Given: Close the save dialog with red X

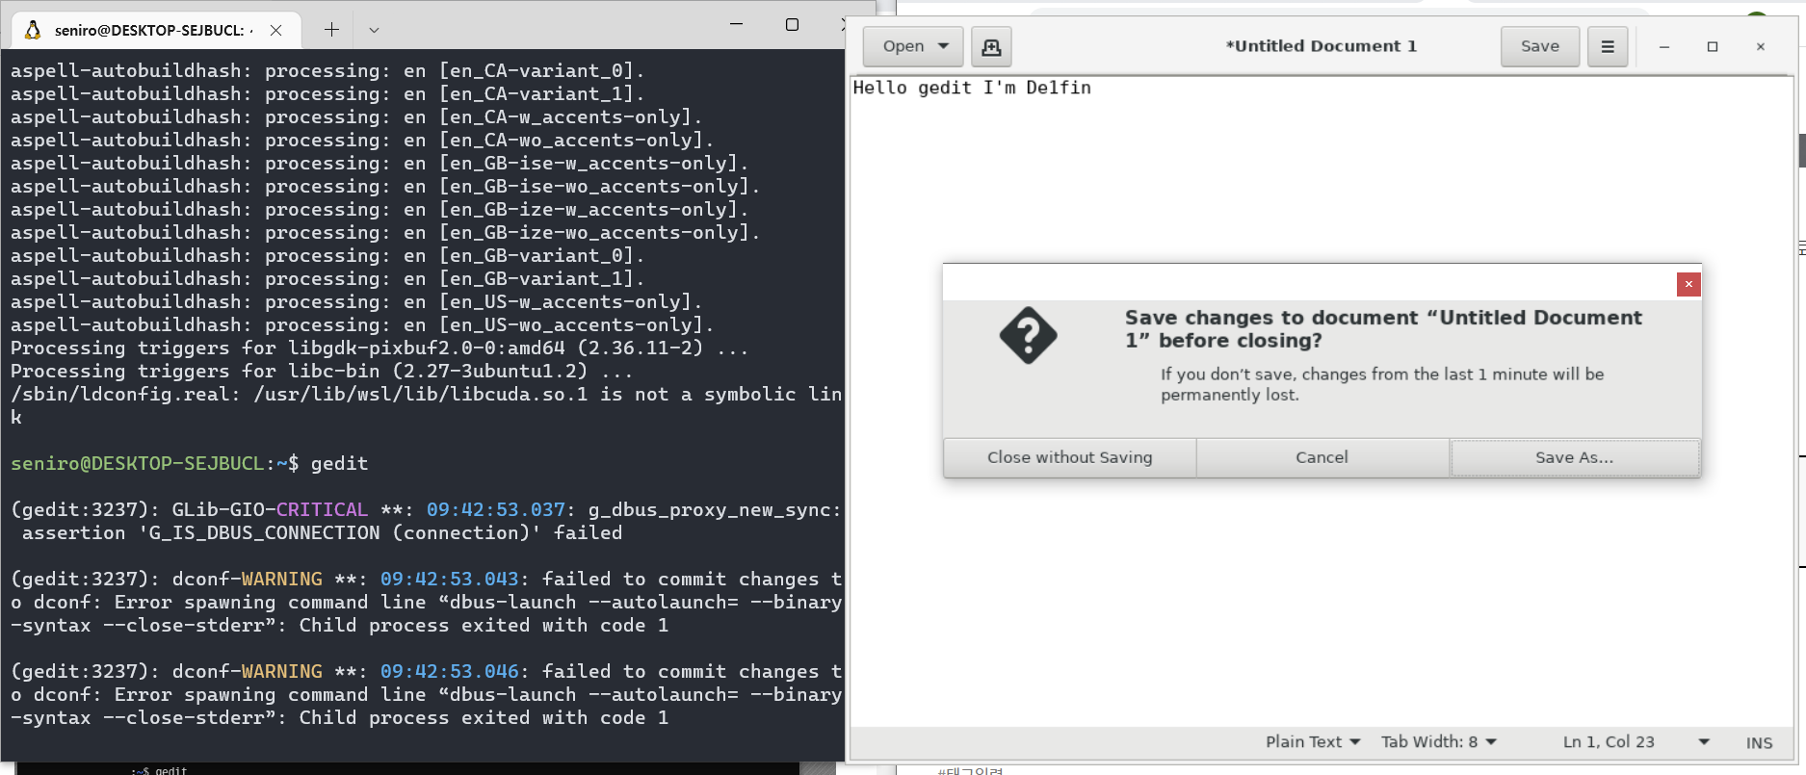Looking at the screenshot, I should (x=1688, y=284).
